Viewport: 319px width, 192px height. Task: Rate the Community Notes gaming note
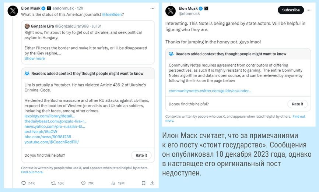pos(297,104)
